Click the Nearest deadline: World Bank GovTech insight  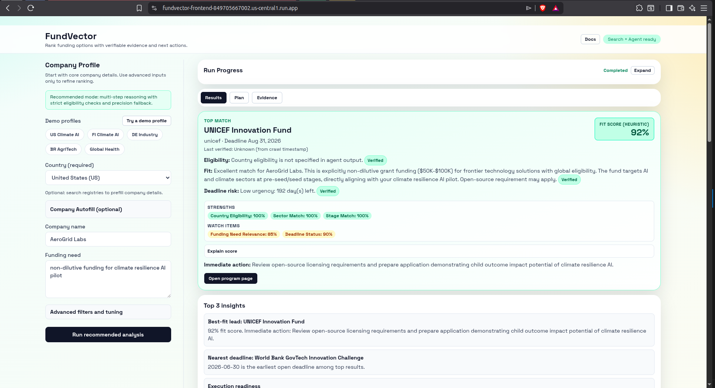pos(429,362)
